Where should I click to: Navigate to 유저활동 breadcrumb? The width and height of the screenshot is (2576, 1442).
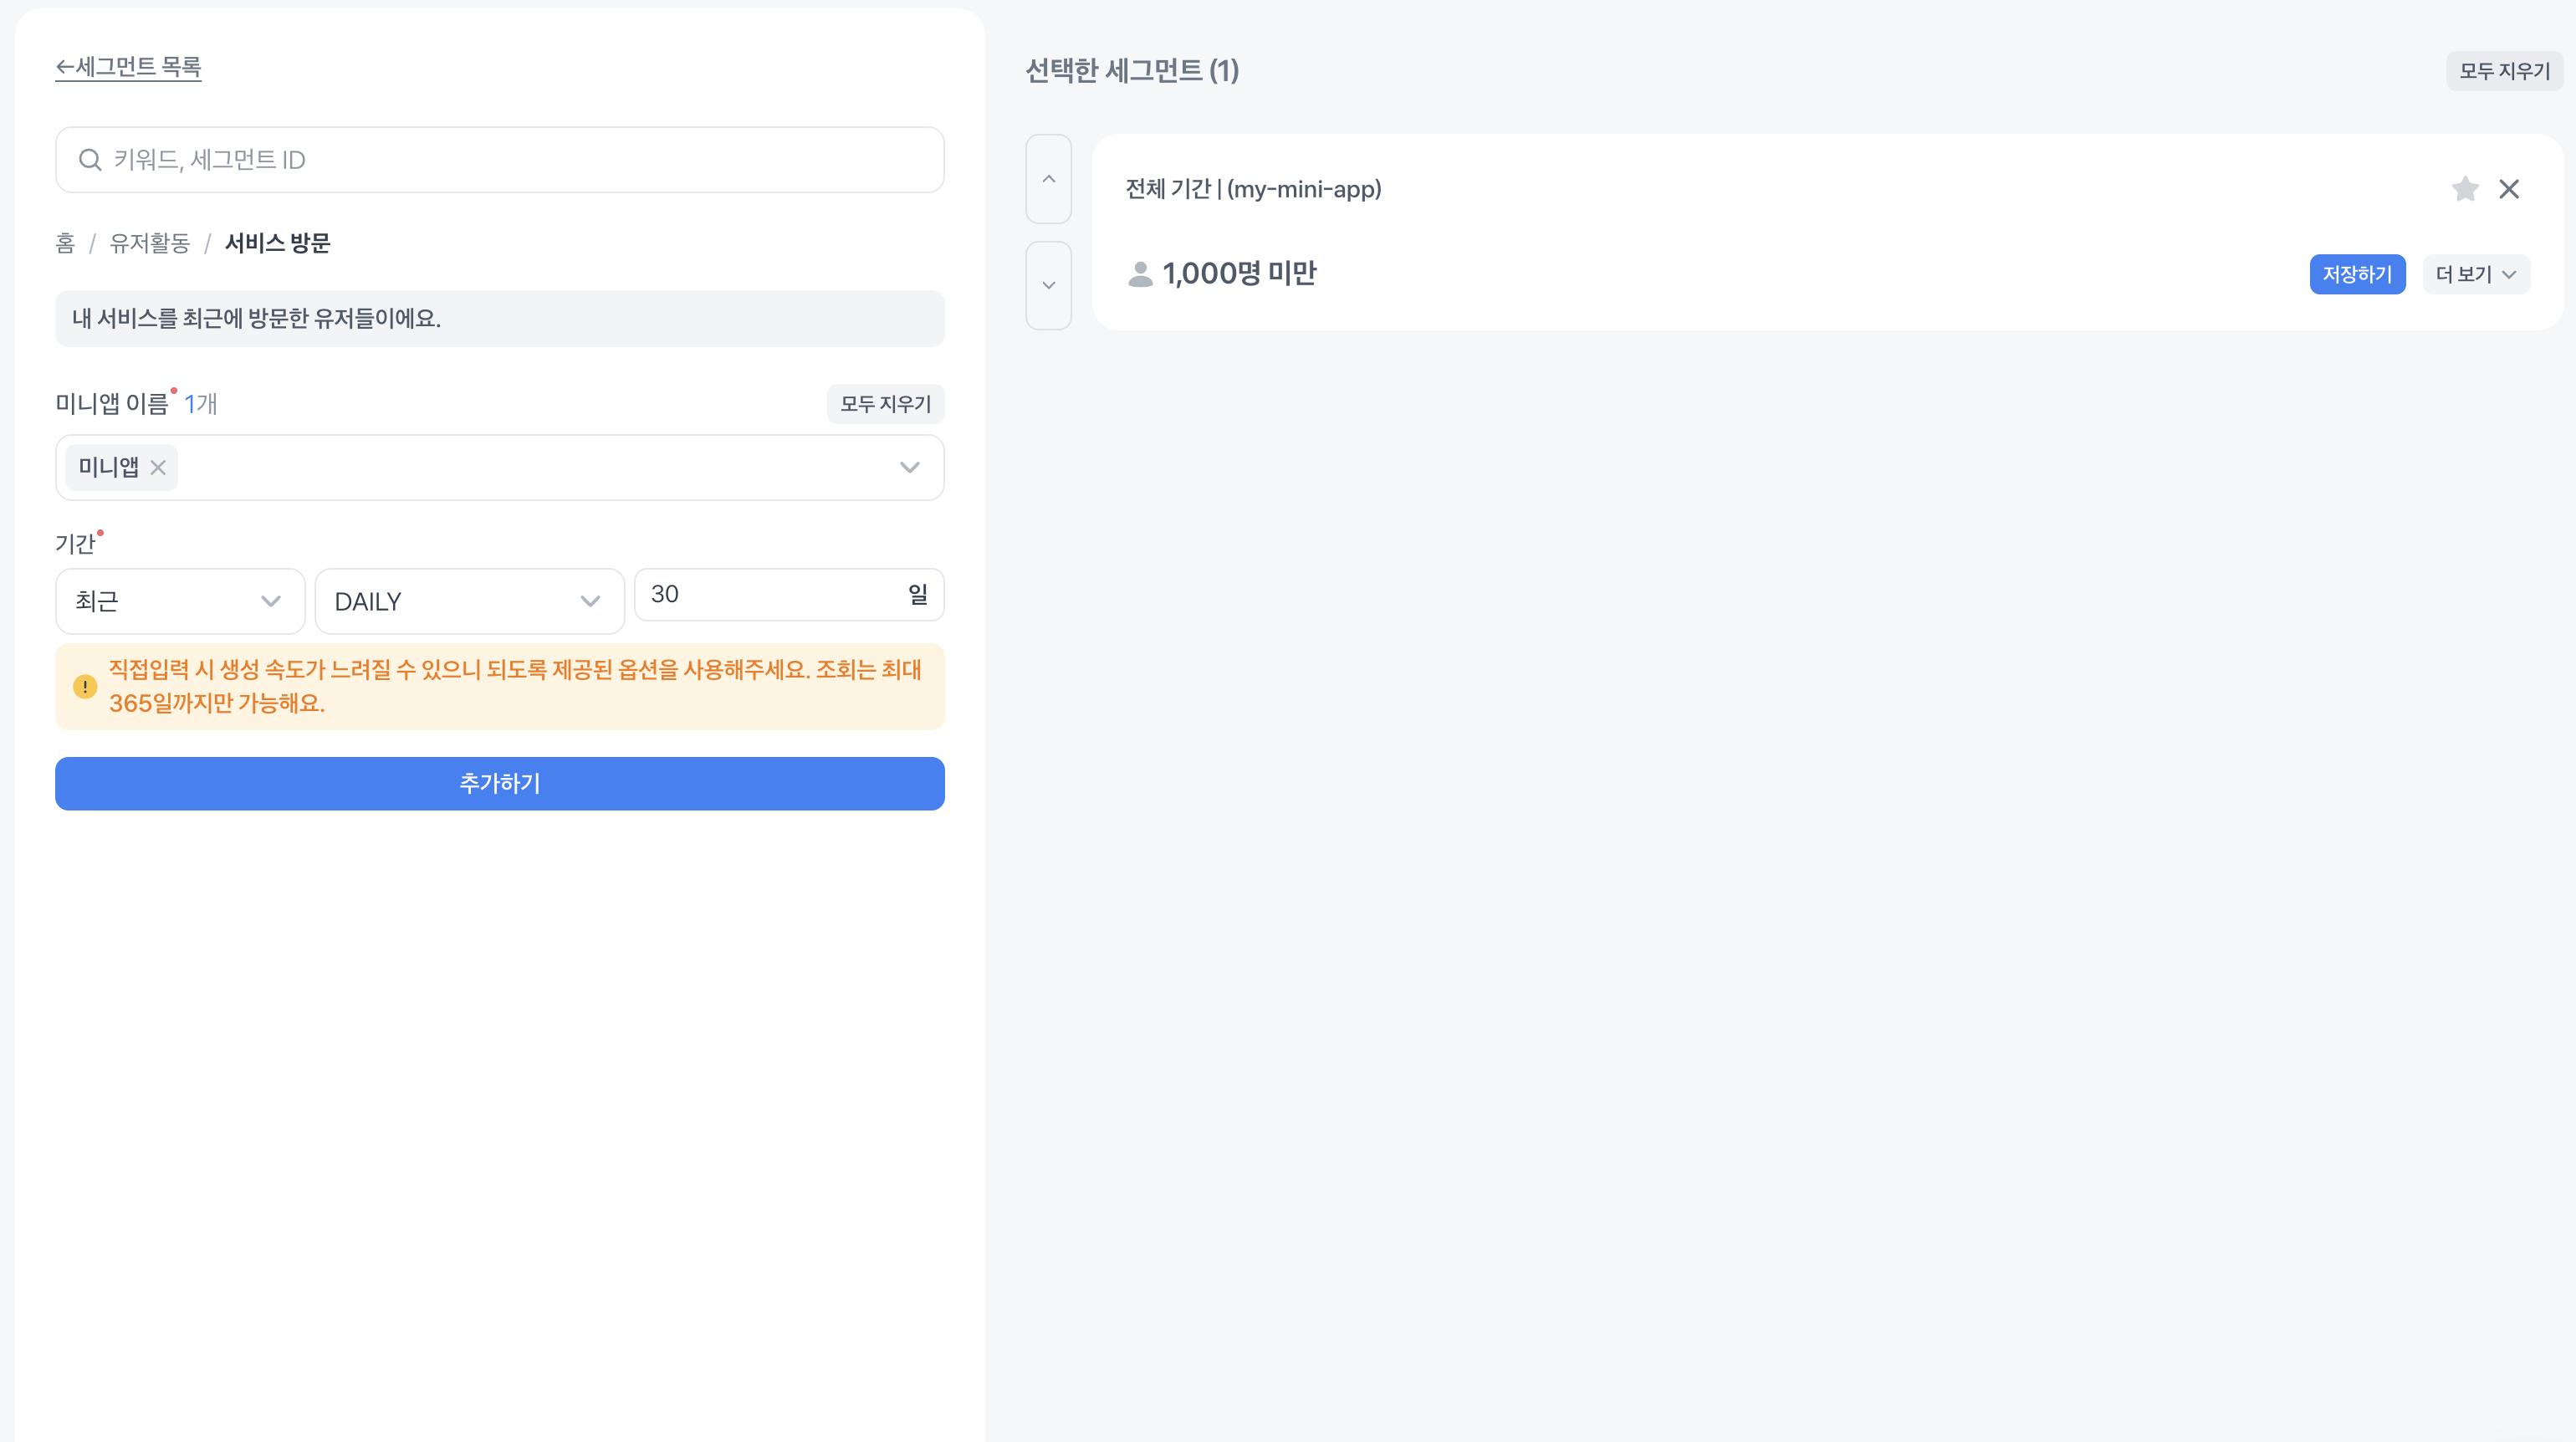coord(149,243)
